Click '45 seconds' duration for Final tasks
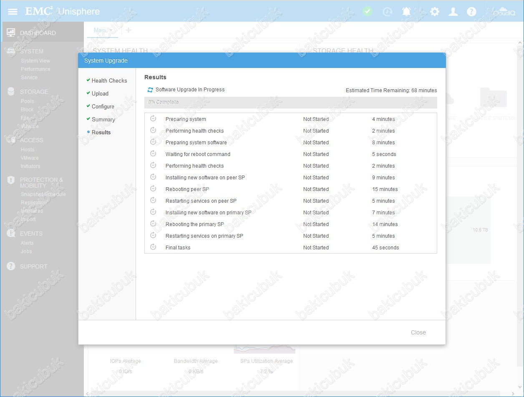 (x=385, y=248)
